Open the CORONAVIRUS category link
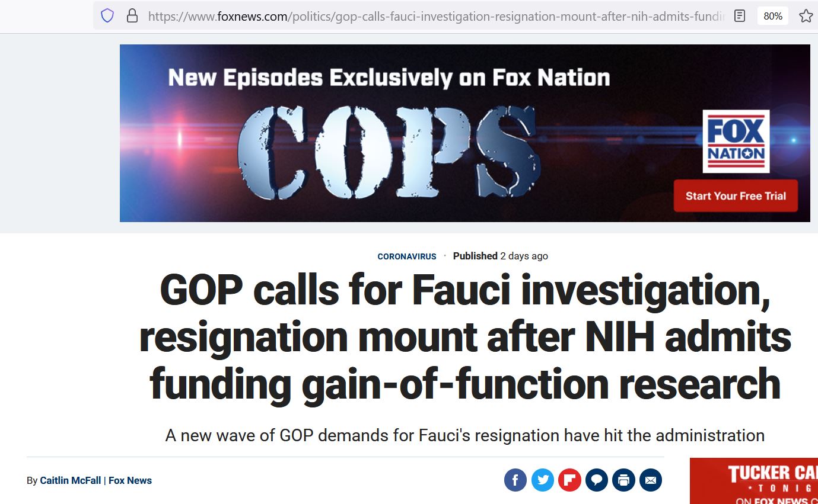The image size is (818, 504). (x=407, y=256)
